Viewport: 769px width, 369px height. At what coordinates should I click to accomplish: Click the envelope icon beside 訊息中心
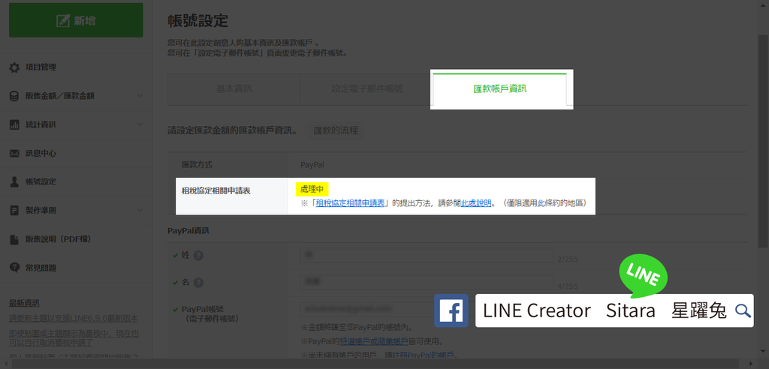[15, 154]
